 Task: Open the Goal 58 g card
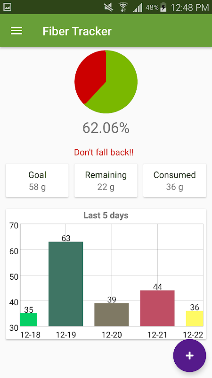click(x=37, y=180)
